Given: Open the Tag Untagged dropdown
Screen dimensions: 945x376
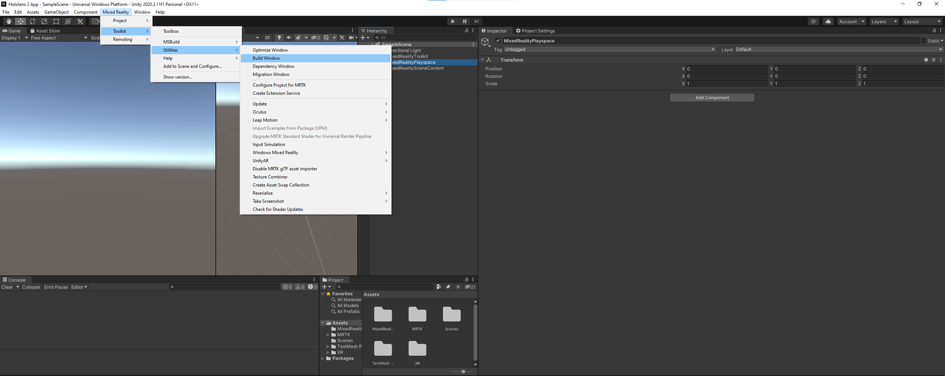Looking at the screenshot, I should point(610,49).
